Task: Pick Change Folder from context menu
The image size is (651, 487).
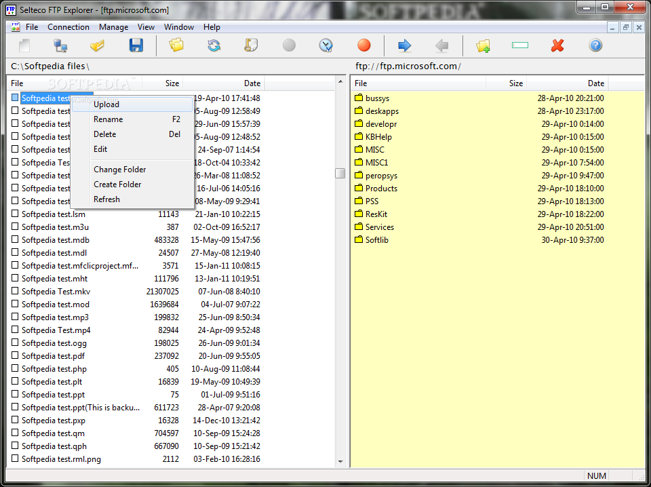Action: 132,170
